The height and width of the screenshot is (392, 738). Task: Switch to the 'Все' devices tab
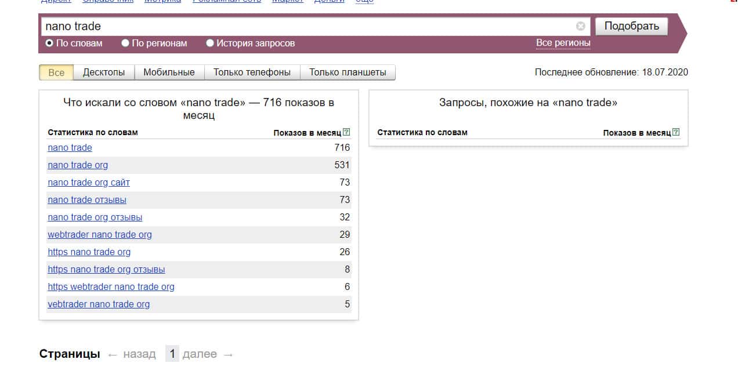(56, 72)
